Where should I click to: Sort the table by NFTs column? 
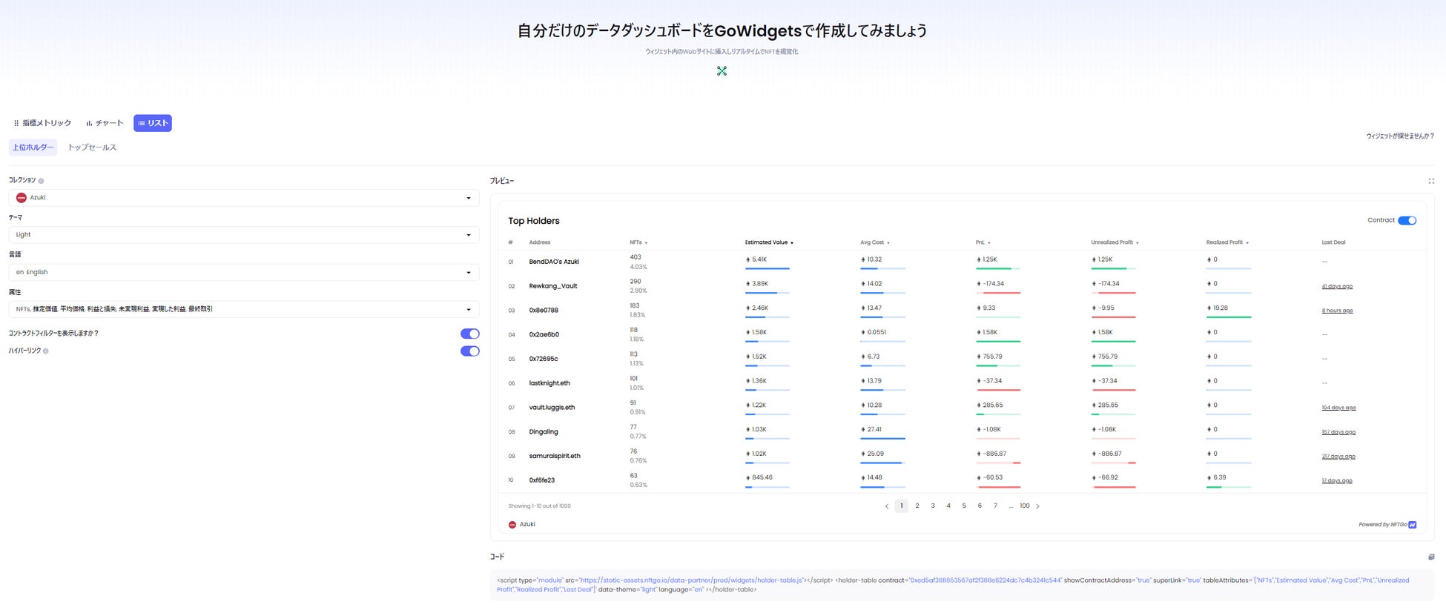pos(638,242)
